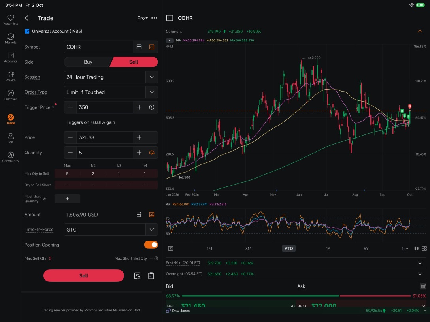Viewport: 430px width, 322px height.
Task: Click the gauge icon in Quantity field
Action: 152,153
